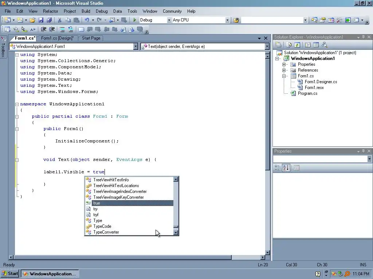Collapse the Form1.cs node in Solution Explorer

coord(284,76)
